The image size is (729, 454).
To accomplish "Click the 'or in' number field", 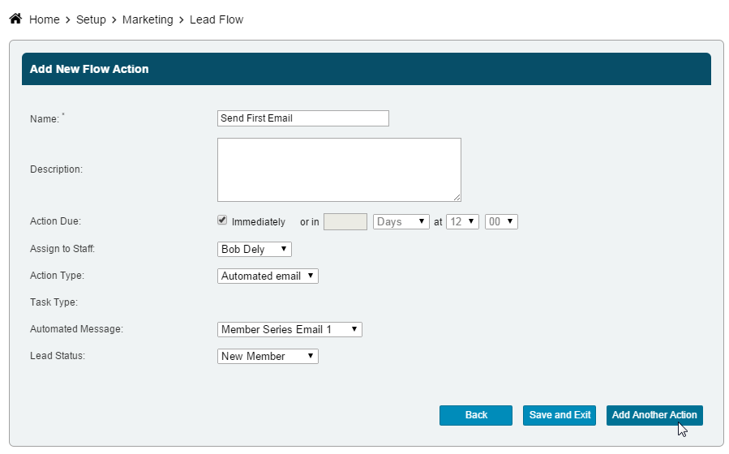I will (345, 221).
